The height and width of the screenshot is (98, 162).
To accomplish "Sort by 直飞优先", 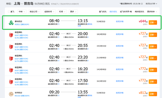I will point(103,12).
